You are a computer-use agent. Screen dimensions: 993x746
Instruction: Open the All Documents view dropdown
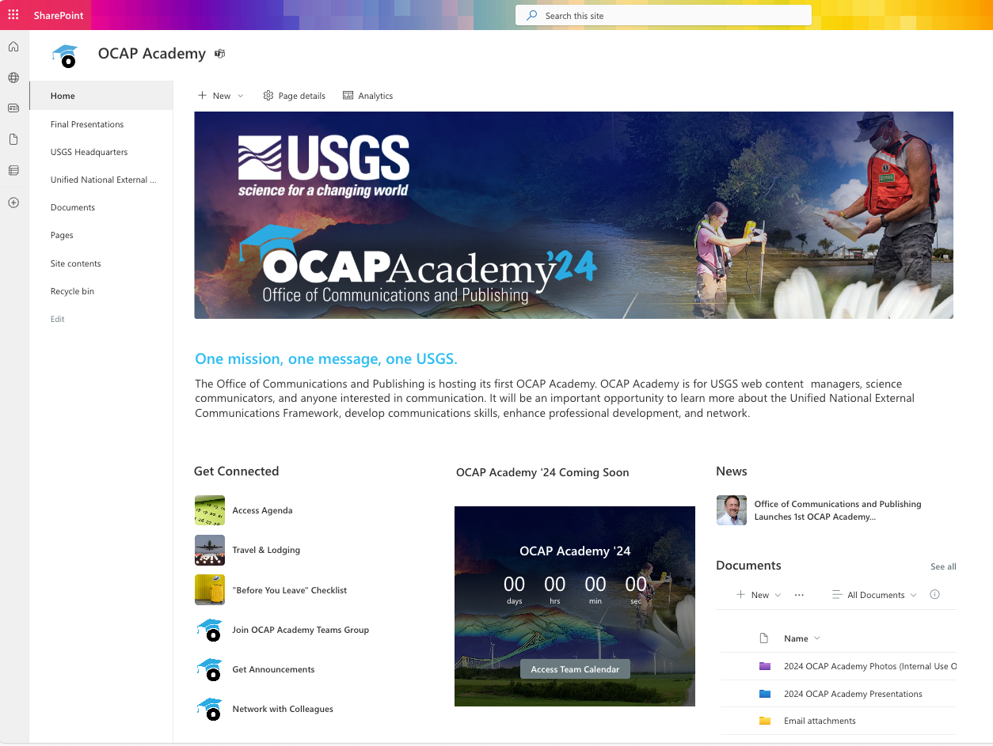[875, 595]
